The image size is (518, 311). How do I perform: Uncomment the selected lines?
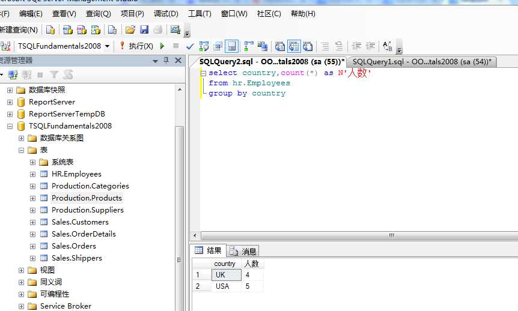tap(339, 46)
